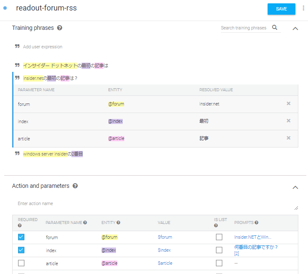Save the readout-forum-rss intent
Image resolution: width=308 pixels, height=274 pixels.
point(281,9)
